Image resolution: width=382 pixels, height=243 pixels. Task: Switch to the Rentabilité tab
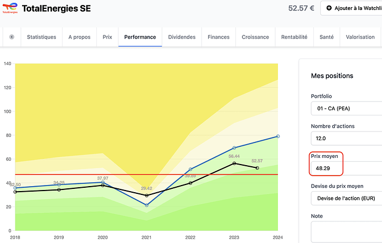point(295,37)
